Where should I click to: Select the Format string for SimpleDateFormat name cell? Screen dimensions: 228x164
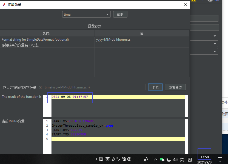(47, 40)
